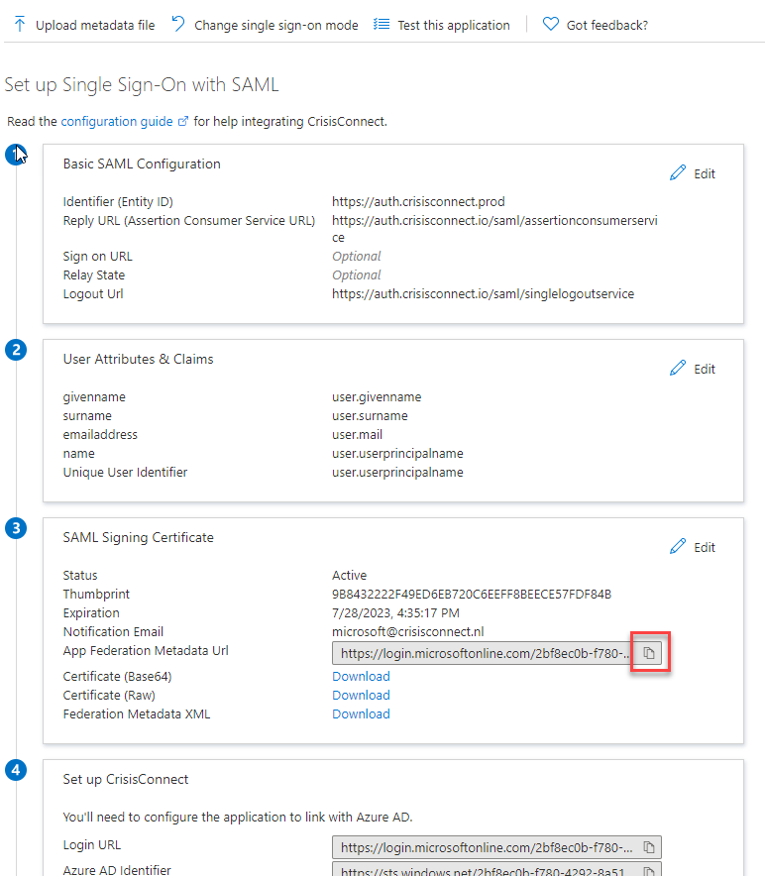Screen dimensions: 765x876
Task: Click the user.givenname claim value
Action: coord(377,396)
